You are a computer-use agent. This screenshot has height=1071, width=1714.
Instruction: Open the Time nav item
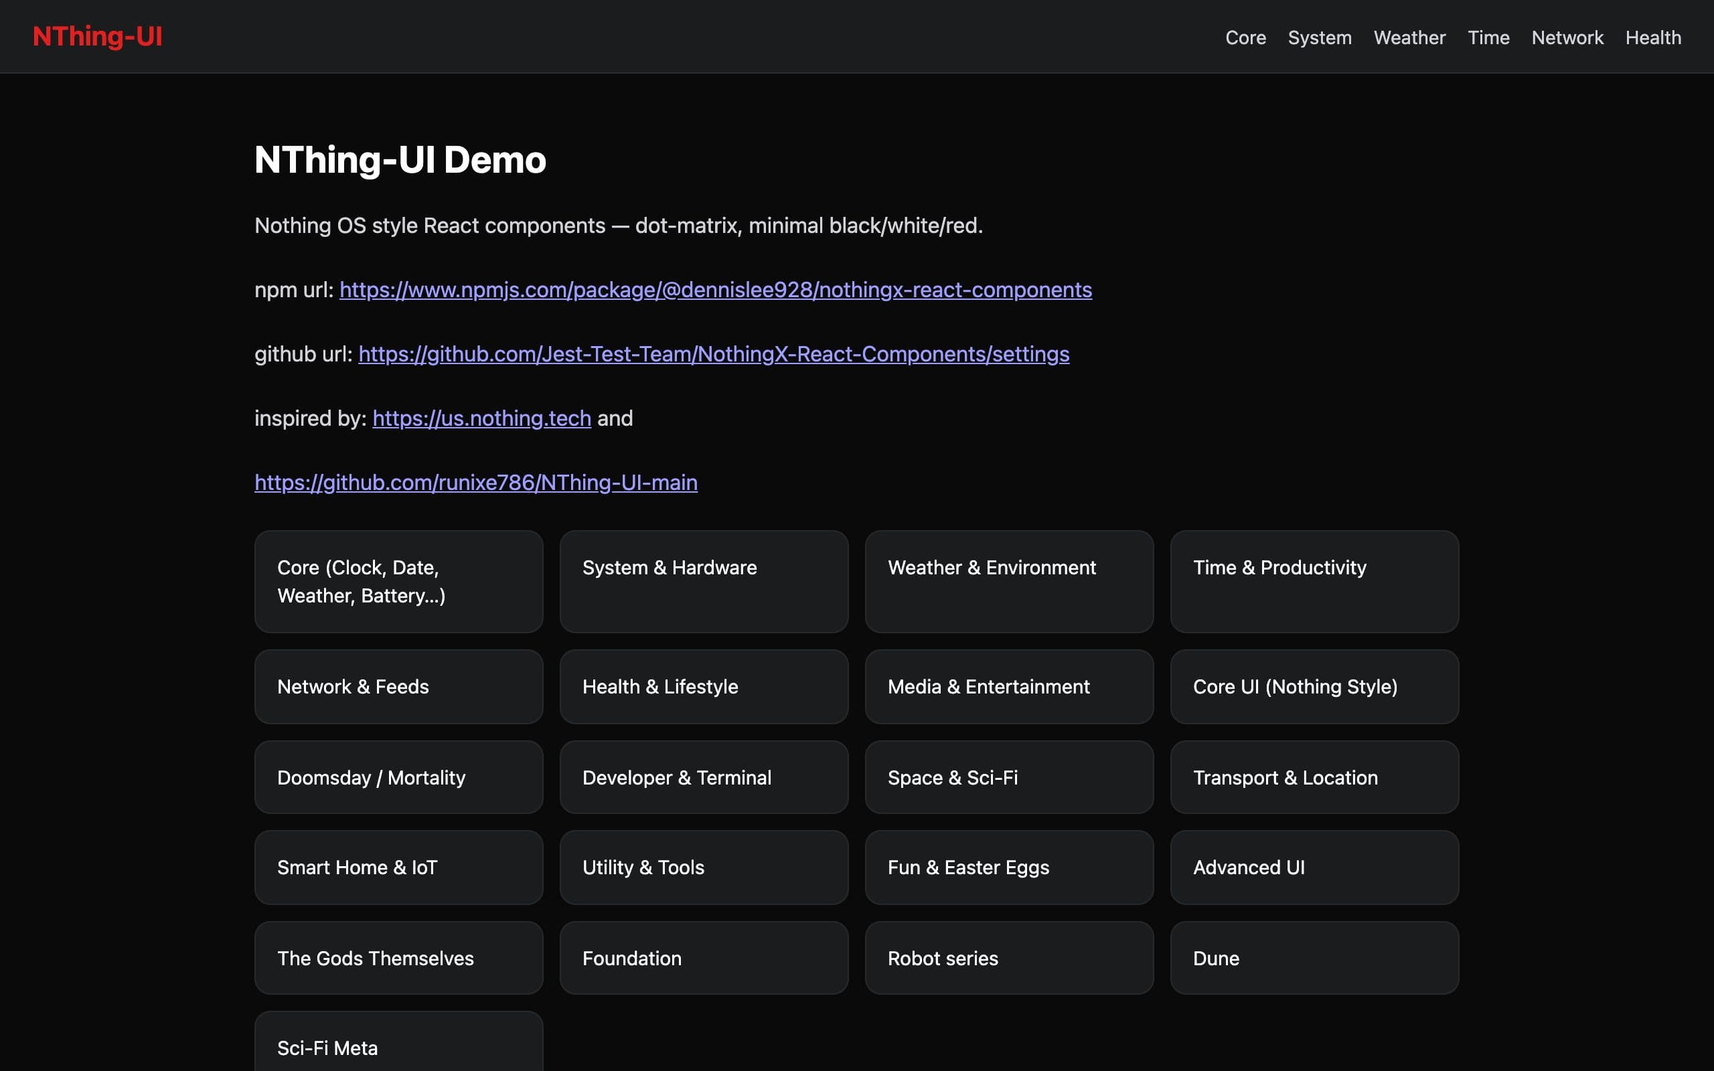coord(1488,37)
